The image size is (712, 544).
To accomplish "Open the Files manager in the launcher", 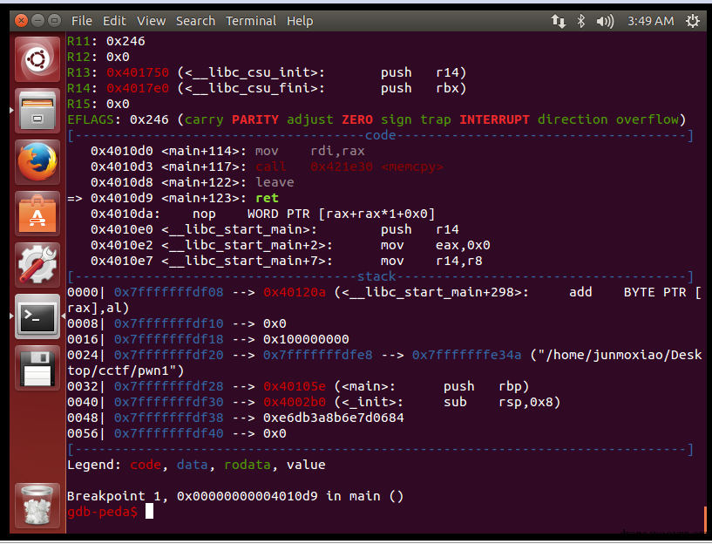I will click(x=37, y=111).
